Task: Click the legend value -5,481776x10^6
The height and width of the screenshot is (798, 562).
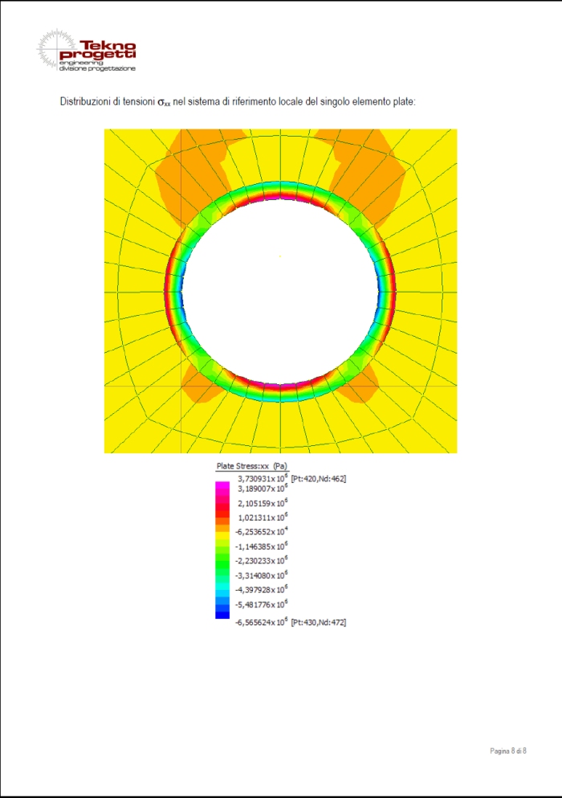Action: click(261, 604)
